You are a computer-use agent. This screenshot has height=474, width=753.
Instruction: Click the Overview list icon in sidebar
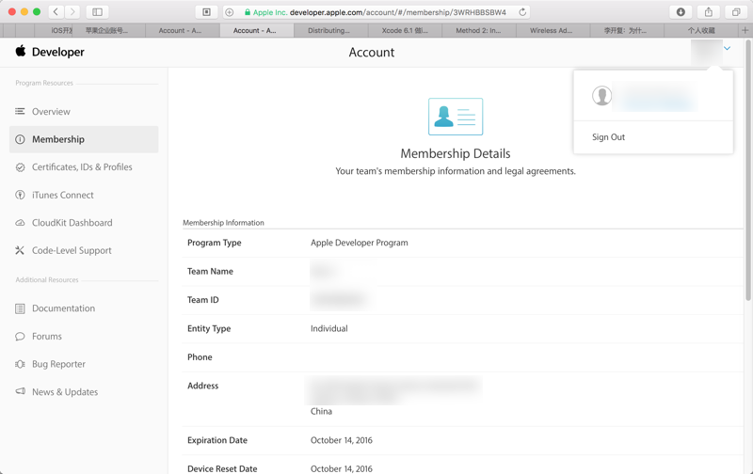point(20,111)
